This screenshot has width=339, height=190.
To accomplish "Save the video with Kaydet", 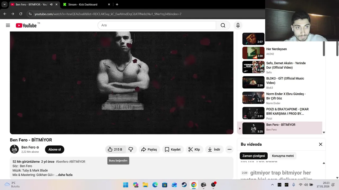I will tap(173, 149).
